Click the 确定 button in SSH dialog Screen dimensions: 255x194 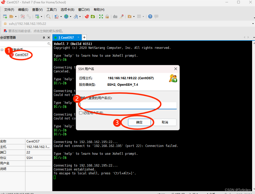pyautogui.click(x=139, y=122)
